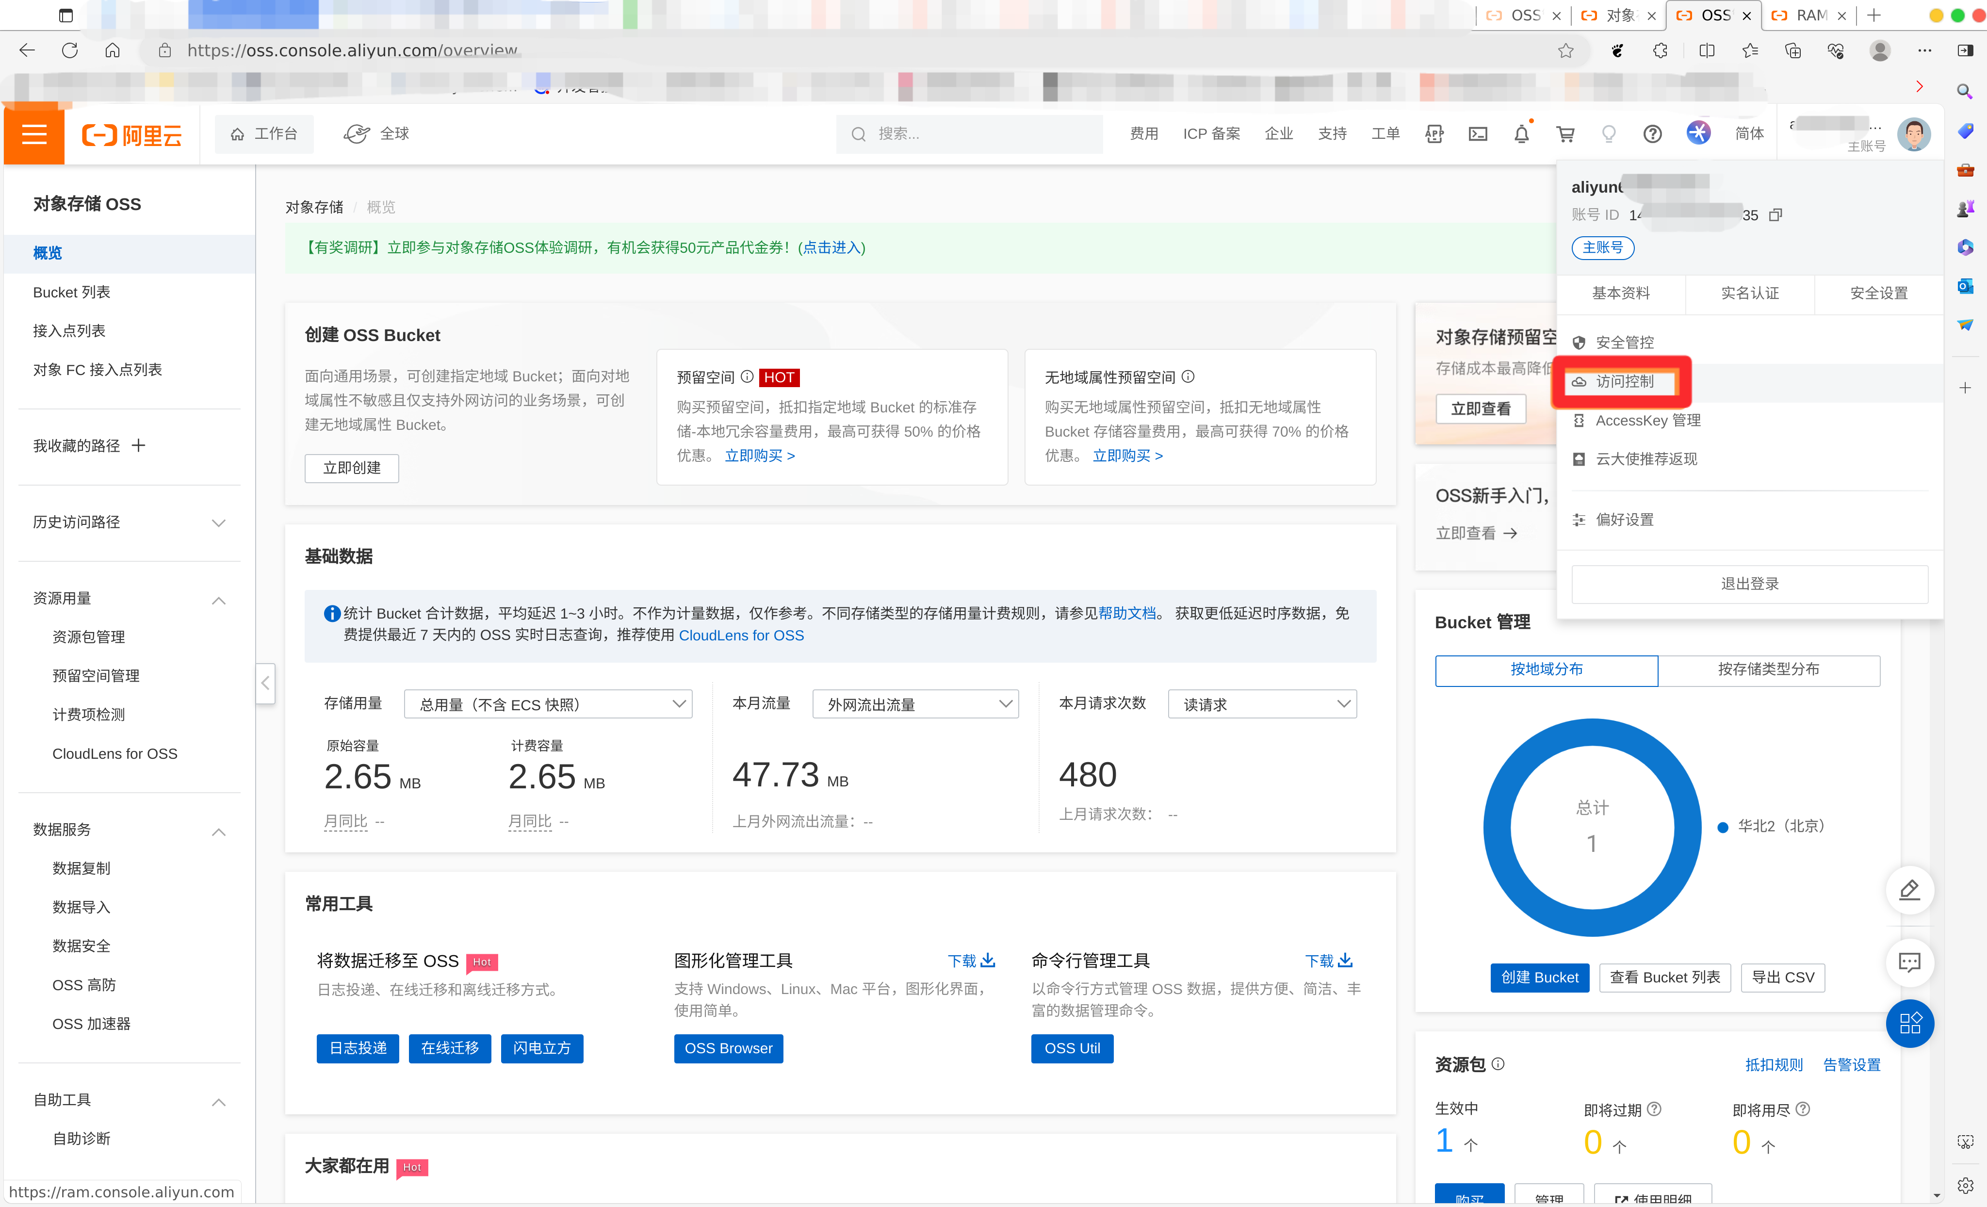The width and height of the screenshot is (1987, 1207).
Task: Open the 全球 region selector
Action: point(376,134)
